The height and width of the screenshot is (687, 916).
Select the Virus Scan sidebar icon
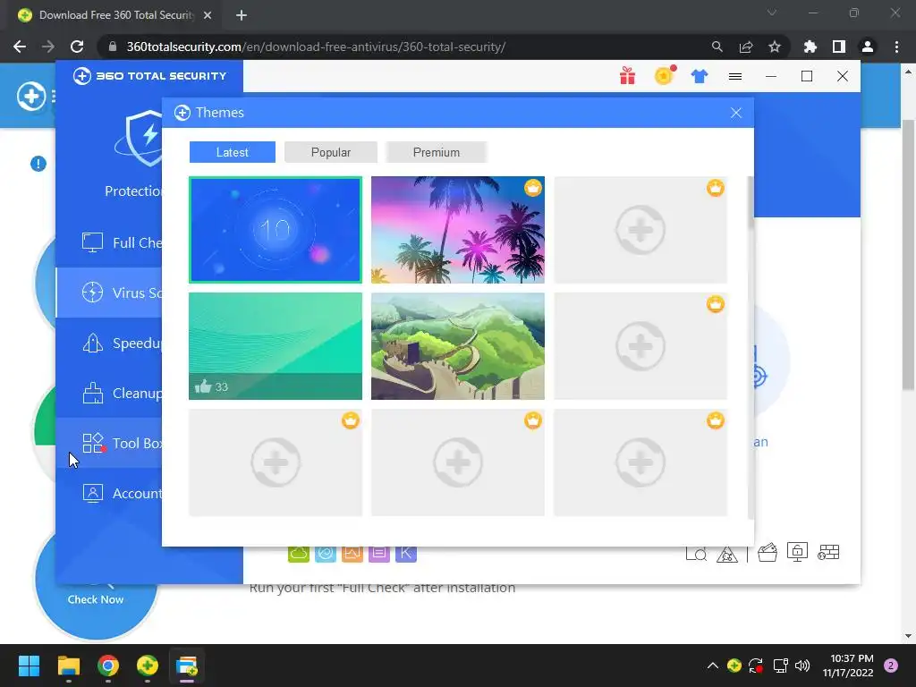(x=92, y=293)
